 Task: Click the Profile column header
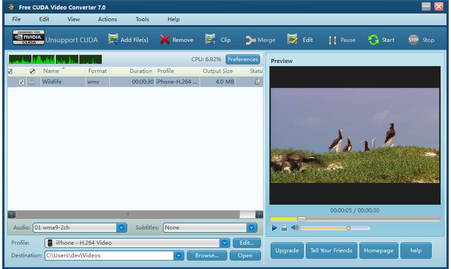tap(177, 71)
